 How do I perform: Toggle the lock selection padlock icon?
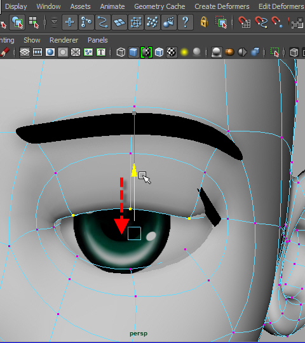pyautogui.click(x=204, y=22)
